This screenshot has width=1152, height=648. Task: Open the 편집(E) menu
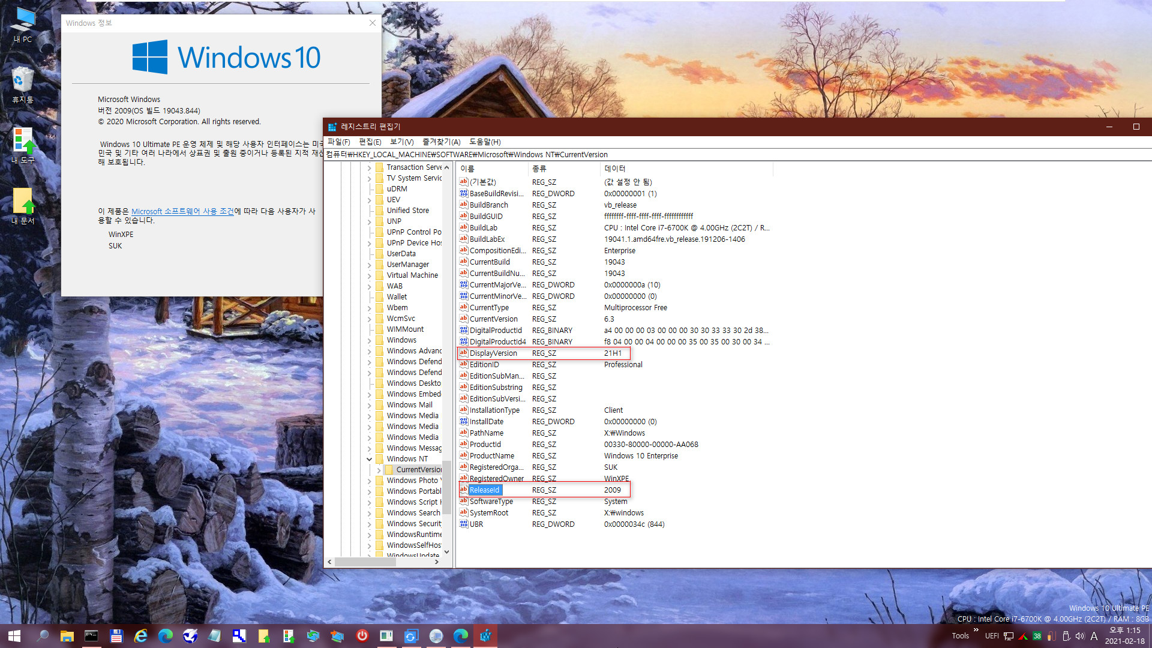(370, 142)
